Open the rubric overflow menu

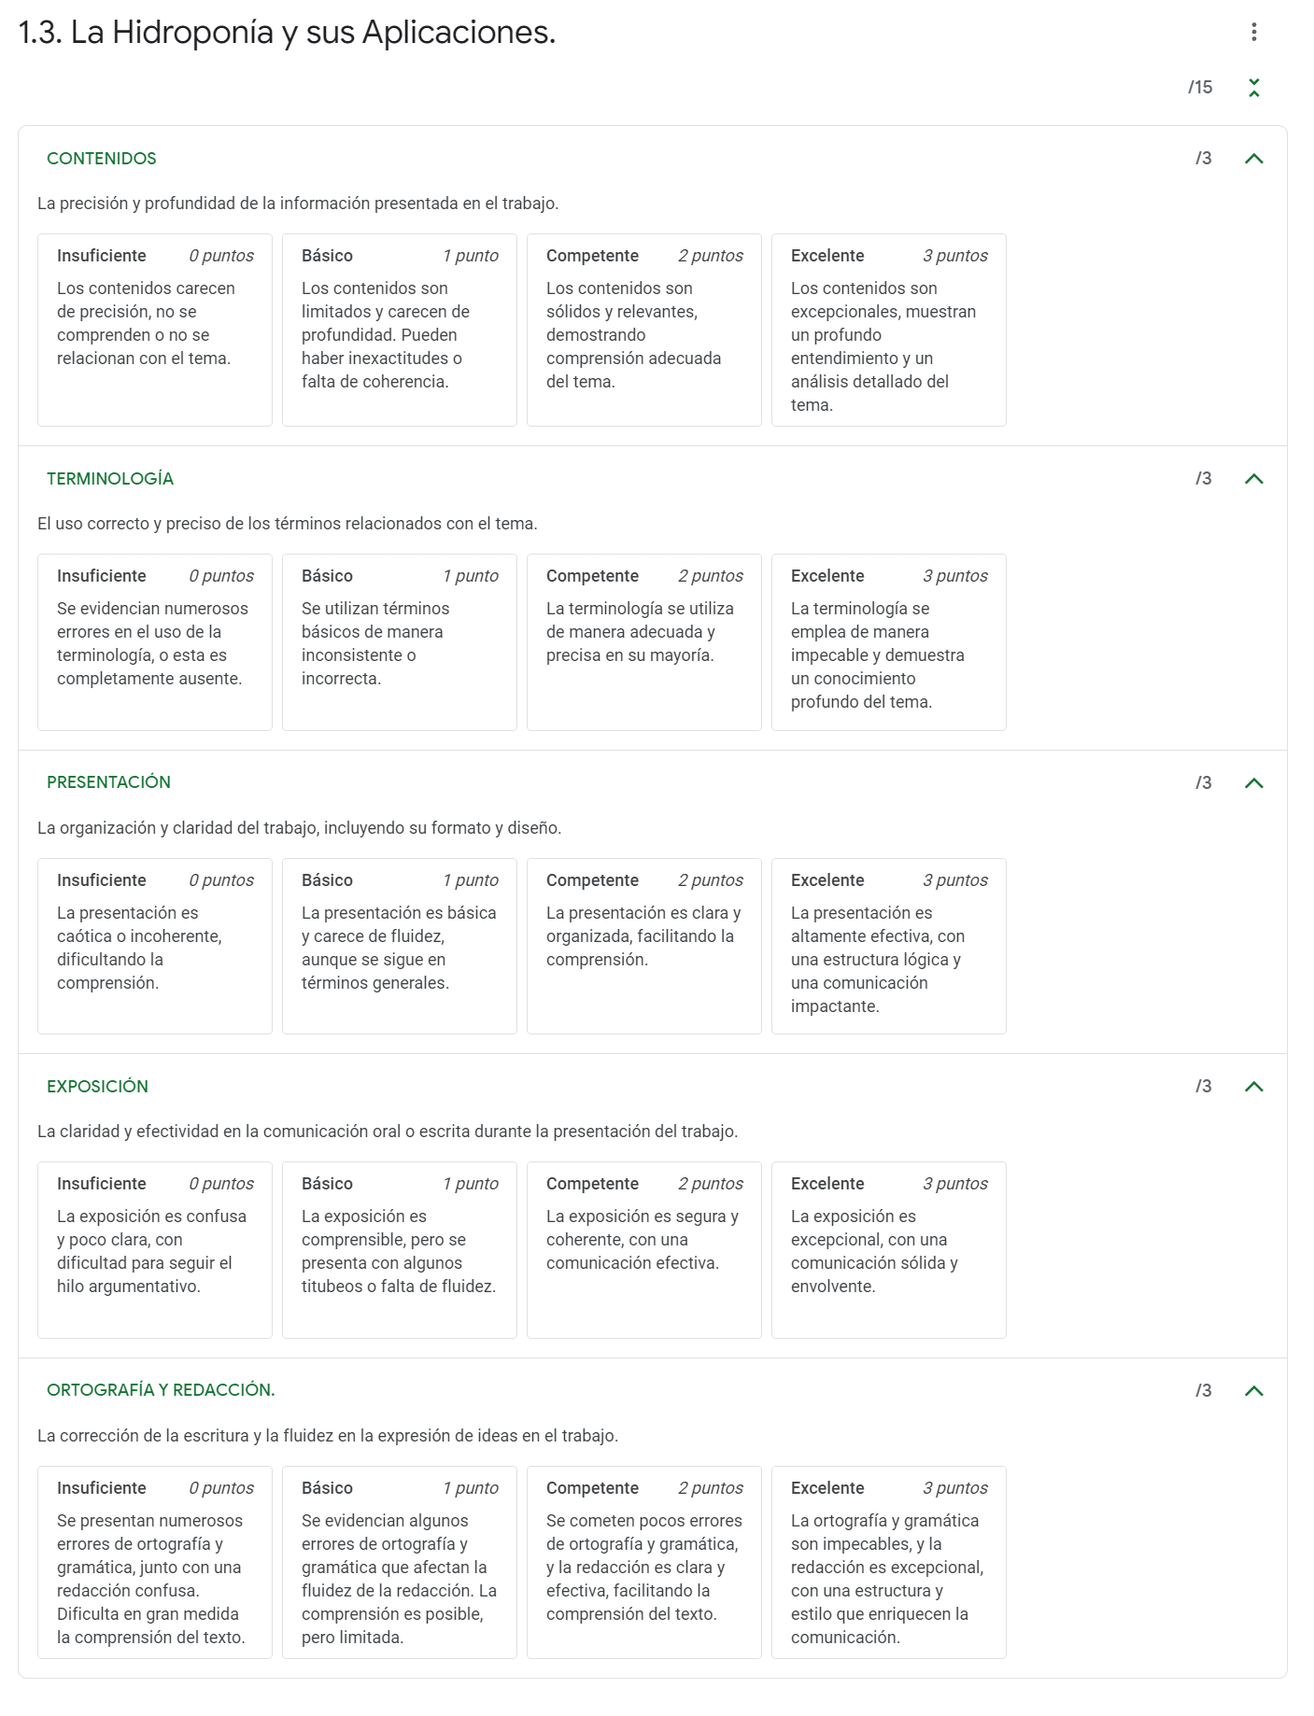pyautogui.click(x=1254, y=34)
